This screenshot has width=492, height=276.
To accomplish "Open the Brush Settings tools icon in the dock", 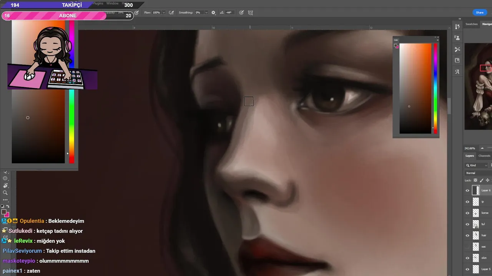I will click(457, 49).
